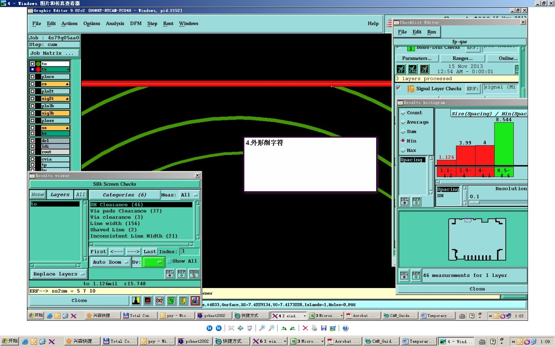Click DEL icon beside '46 measurements' text
The height and width of the screenshot is (347, 555).
coord(404,275)
